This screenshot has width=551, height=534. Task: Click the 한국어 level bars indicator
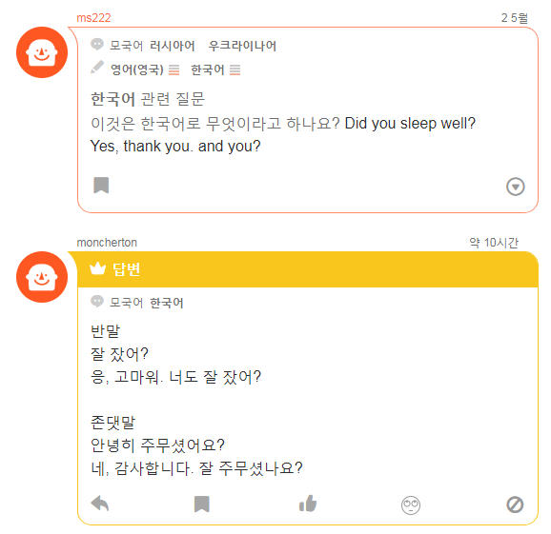point(235,69)
